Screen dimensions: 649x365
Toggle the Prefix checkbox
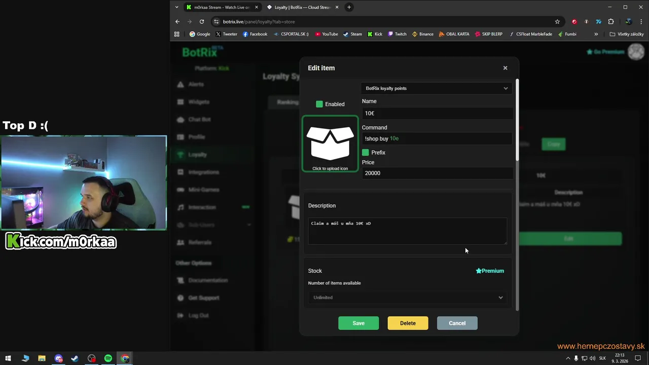pos(366,153)
